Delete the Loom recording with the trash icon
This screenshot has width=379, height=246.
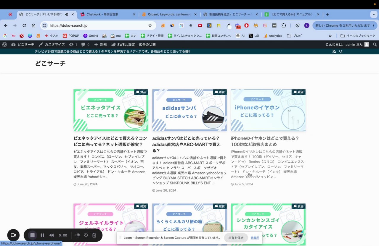point(94,235)
